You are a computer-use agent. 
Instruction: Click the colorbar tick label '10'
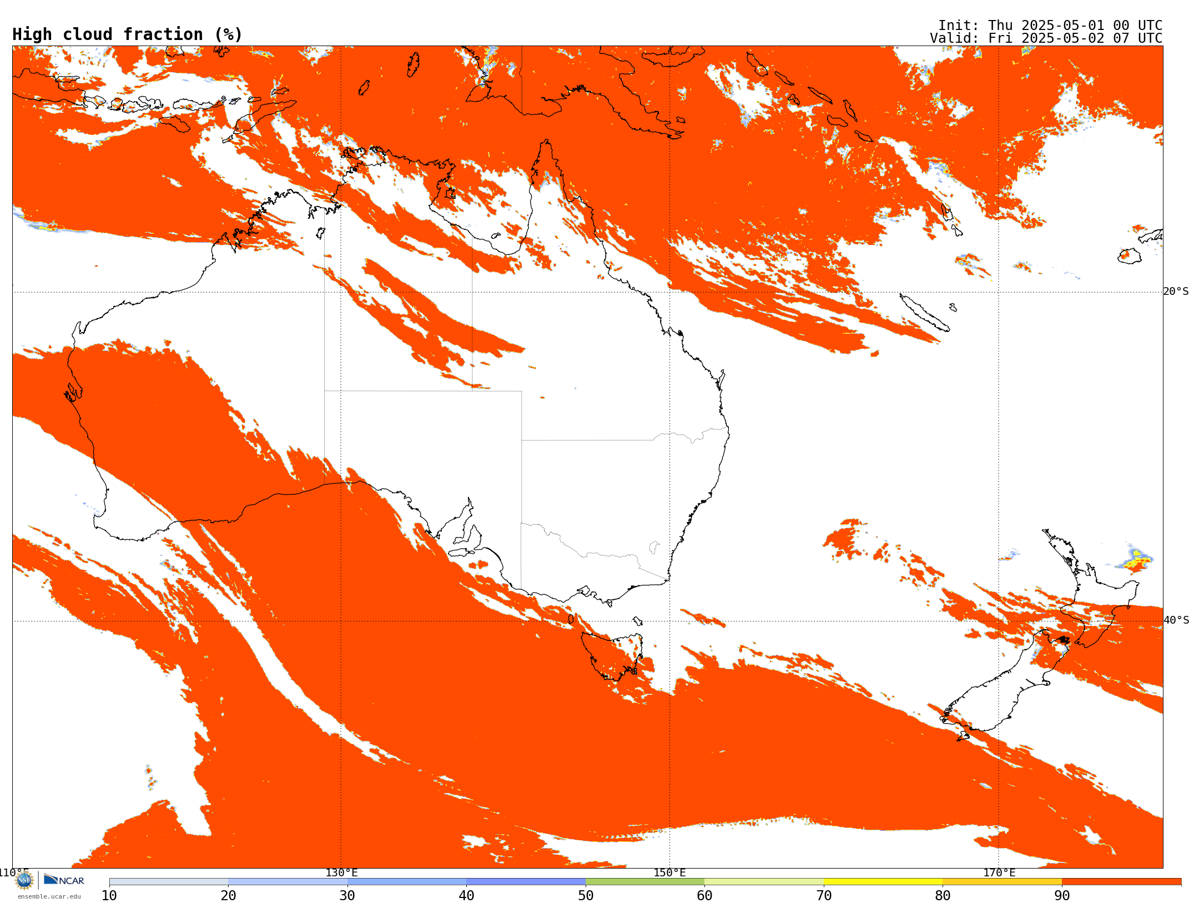109,896
